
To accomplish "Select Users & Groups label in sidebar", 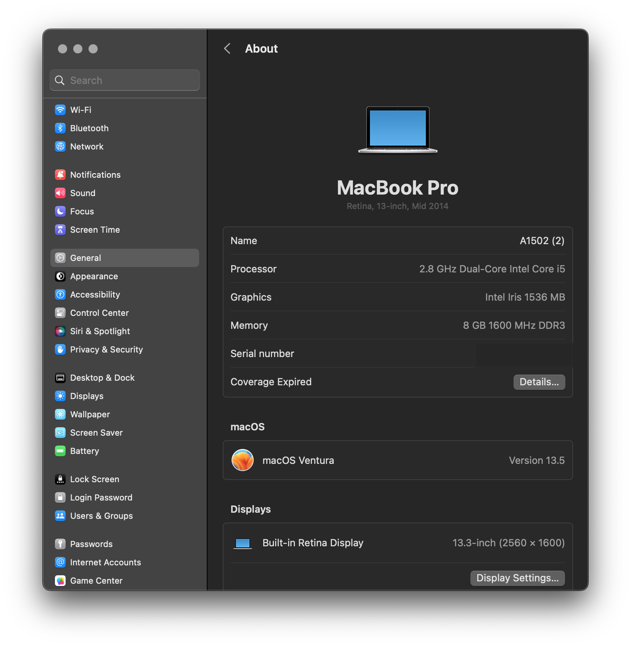I will pos(101,516).
